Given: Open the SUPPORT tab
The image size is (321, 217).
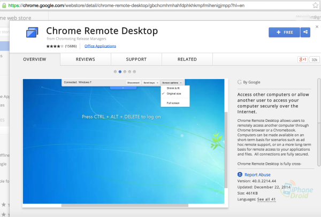Looking at the screenshot, I should [136, 59].
